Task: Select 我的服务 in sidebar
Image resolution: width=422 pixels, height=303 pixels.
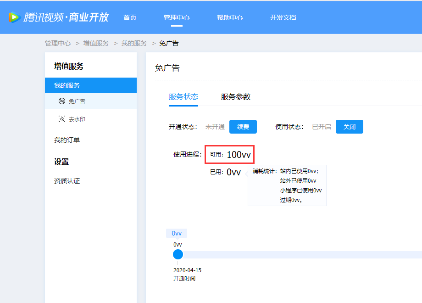Action: 67,85
